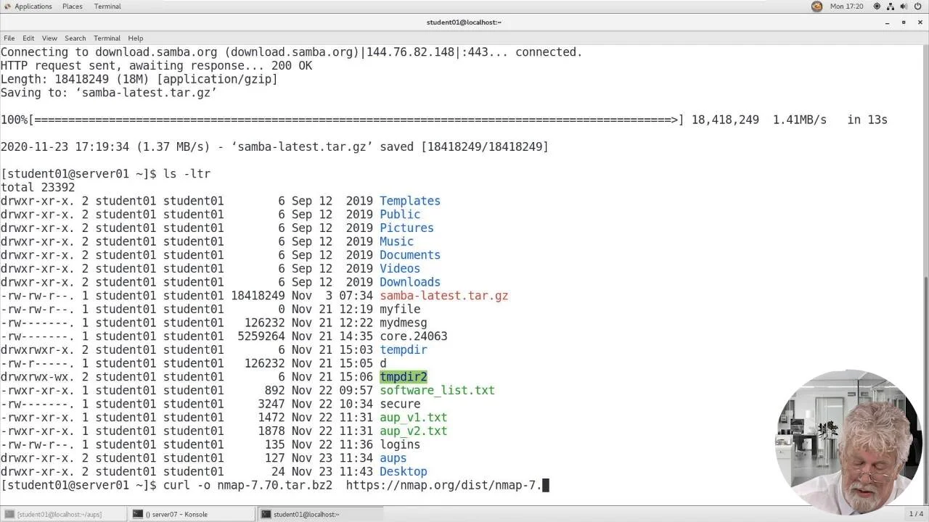
Task: Click the user avatar icon in top panel
Action: [x=817, y=7]
